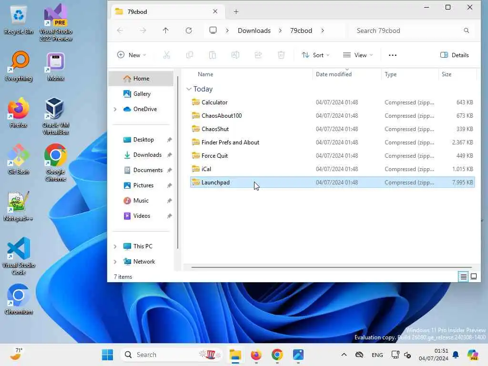Viewport: 488px width, 366px height.
Task: Expand the This PC tree node
Action: 115,246
